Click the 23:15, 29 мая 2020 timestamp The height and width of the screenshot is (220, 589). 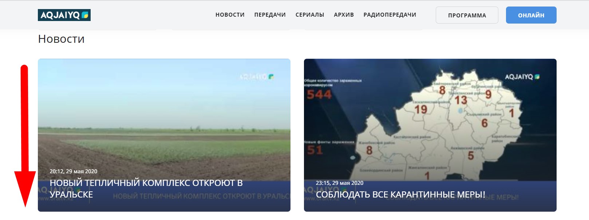click(339, 183)
